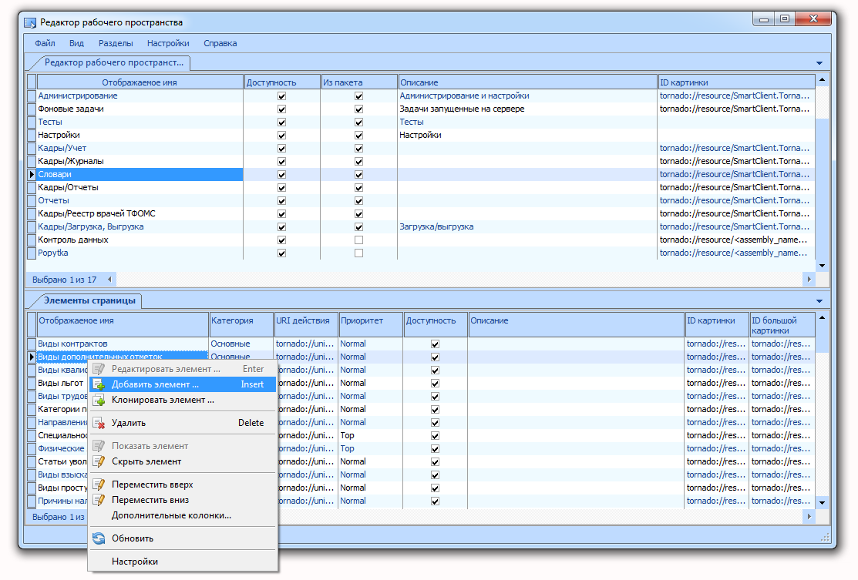Viewport: 858px width, 580px height.
Task: Click the 'Приоритет' column header
Action: 371,324
